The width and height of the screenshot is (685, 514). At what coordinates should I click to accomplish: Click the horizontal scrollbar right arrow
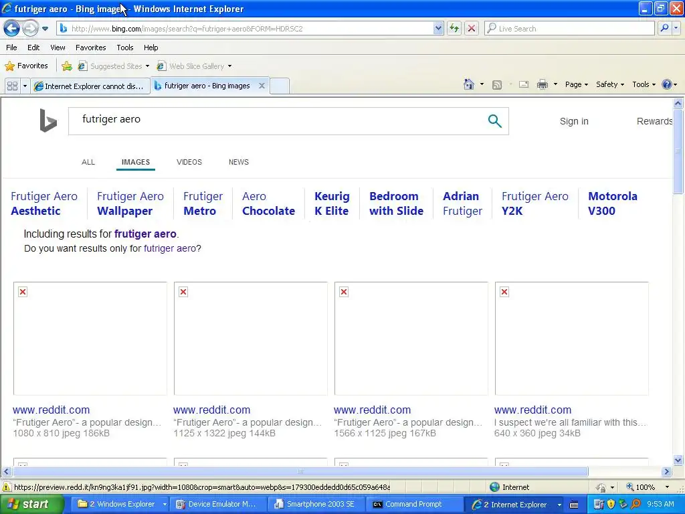[x=667, y=472]
